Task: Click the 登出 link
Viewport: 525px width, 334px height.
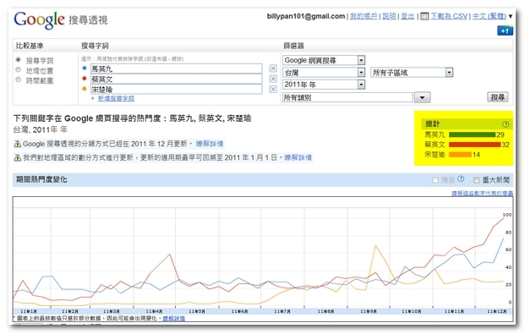Action: point(407,16)
